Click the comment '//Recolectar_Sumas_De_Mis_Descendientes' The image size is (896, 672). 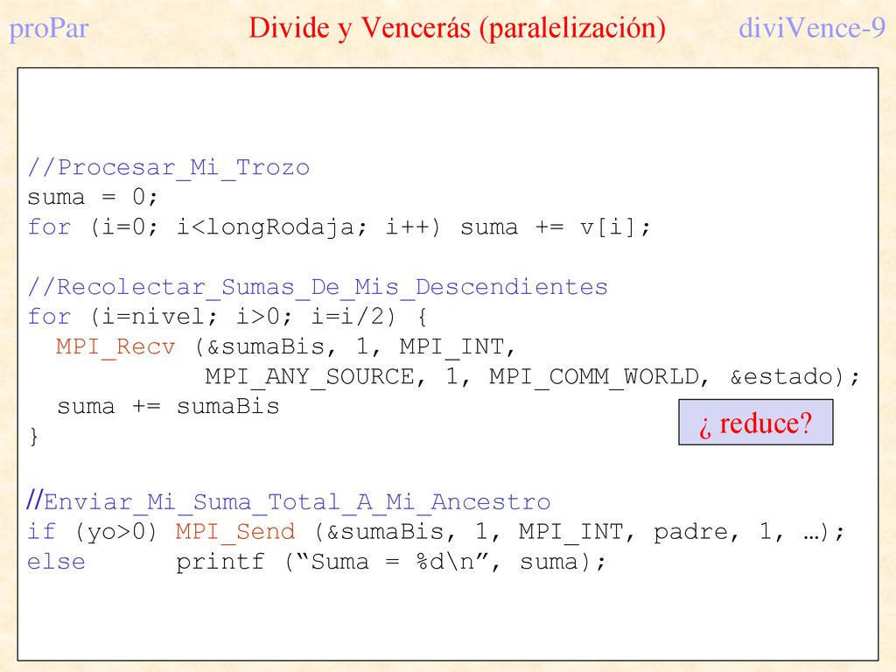(x=318, y=287)
